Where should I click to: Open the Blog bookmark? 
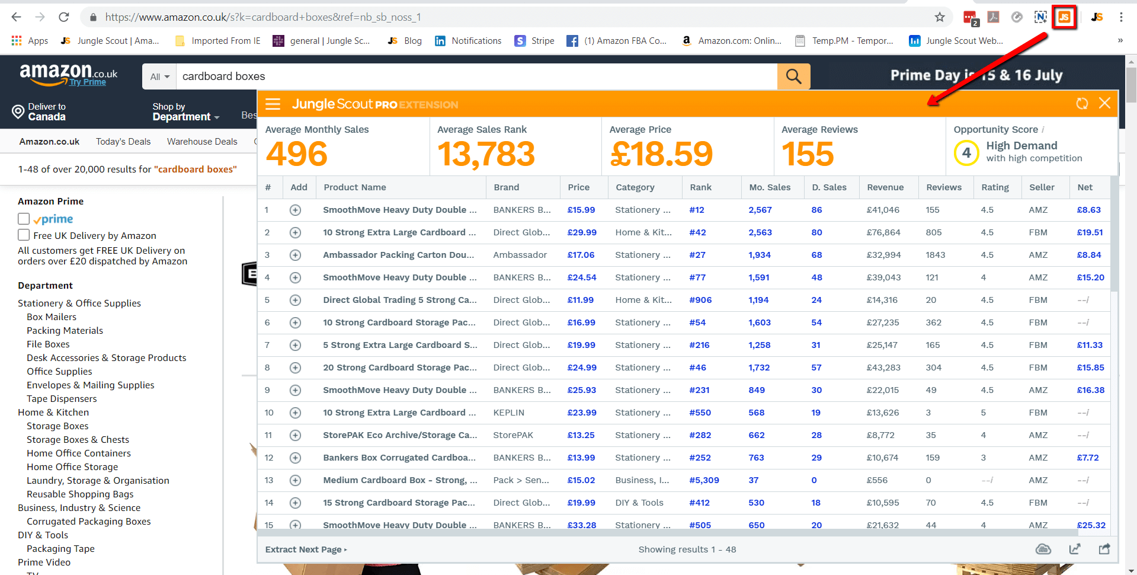tap(405, 40)
